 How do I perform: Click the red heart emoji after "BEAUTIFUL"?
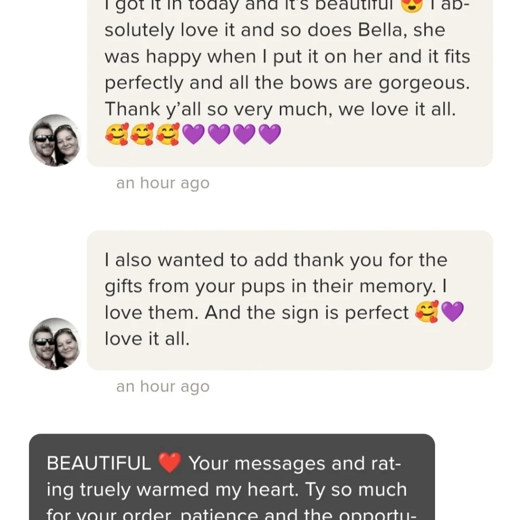tap(170, 462)
